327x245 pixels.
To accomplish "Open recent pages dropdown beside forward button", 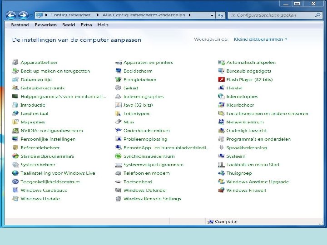I will [31, 15].
